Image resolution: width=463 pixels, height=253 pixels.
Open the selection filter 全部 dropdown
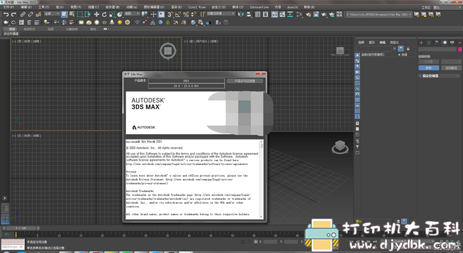pos(52,13)
